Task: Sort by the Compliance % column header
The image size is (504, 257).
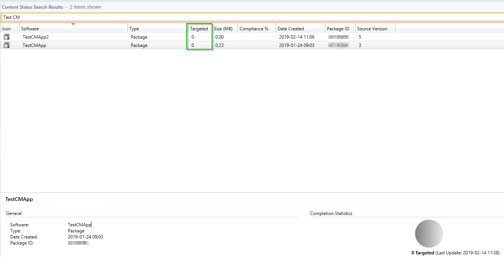Action: [254, 29]
